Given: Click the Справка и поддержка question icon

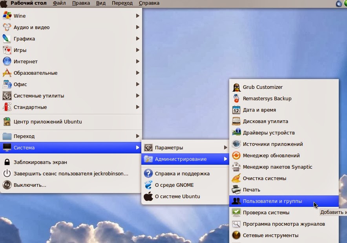Looking at the screenshot, I should [148, 174].
